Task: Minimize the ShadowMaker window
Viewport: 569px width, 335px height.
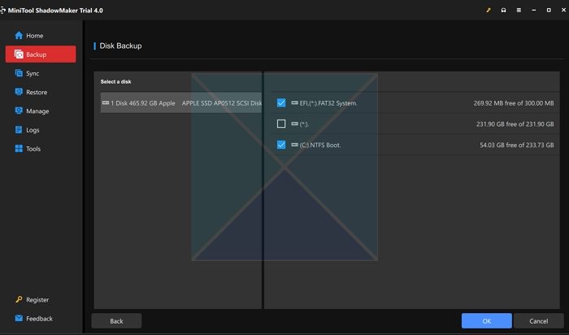Action: click(534, 10)
